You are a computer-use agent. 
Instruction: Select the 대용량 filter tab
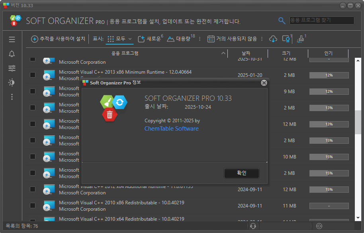tap(181, 39)
